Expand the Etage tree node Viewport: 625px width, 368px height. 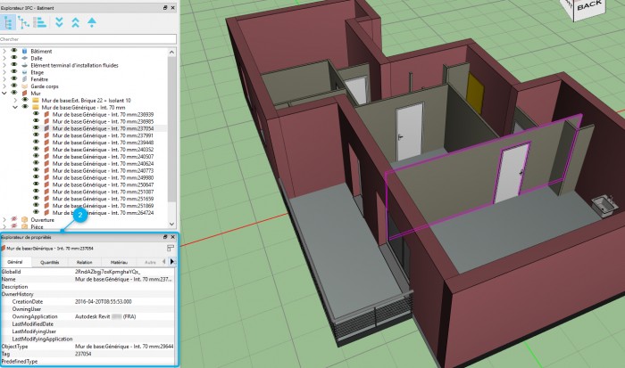(4, 72)
